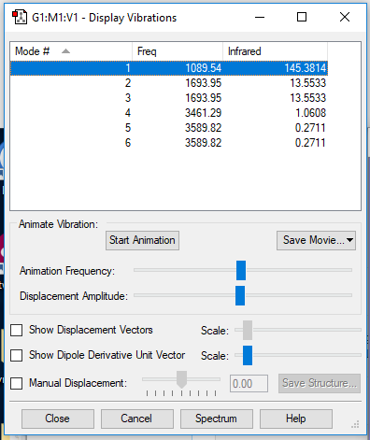Select vibration mode 2 row
The image size is (370, 440).
169,83
